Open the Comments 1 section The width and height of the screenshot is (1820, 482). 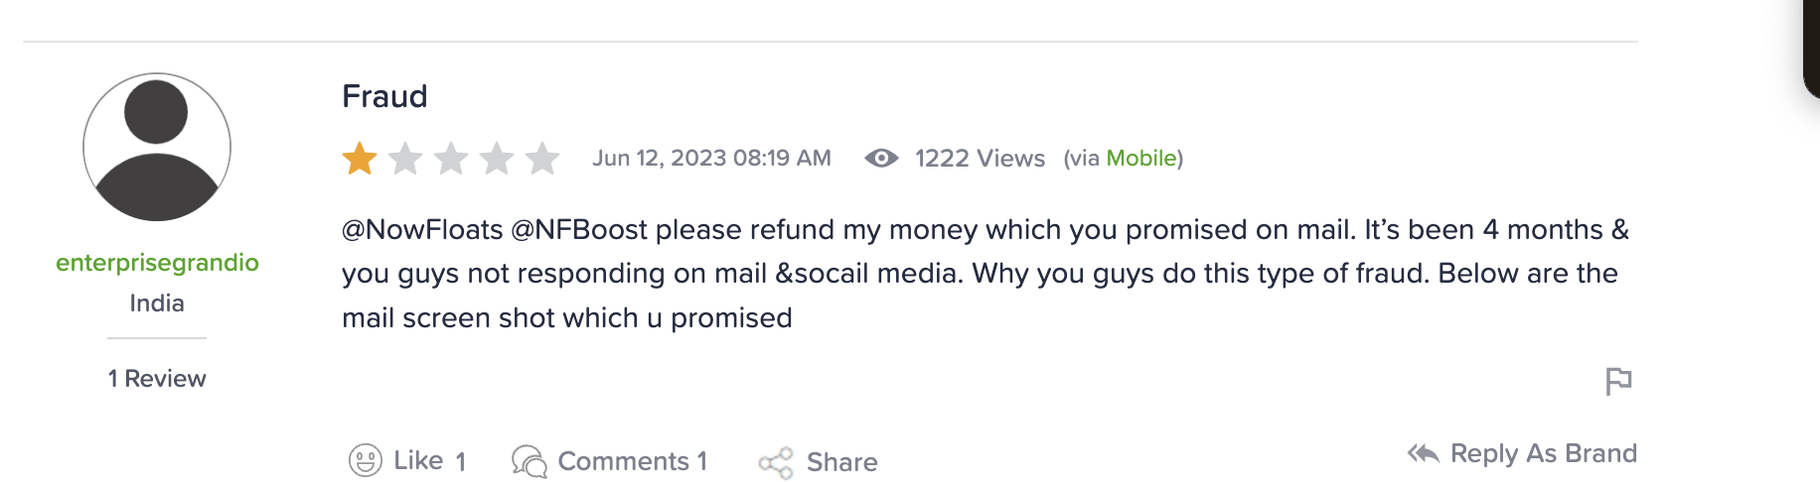(x=632, y=461)
